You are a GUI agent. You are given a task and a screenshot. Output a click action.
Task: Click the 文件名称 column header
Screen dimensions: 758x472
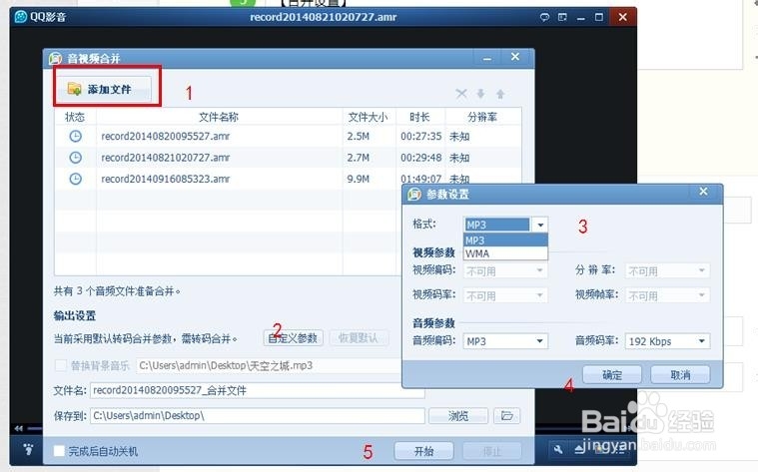tap(219, 117)
